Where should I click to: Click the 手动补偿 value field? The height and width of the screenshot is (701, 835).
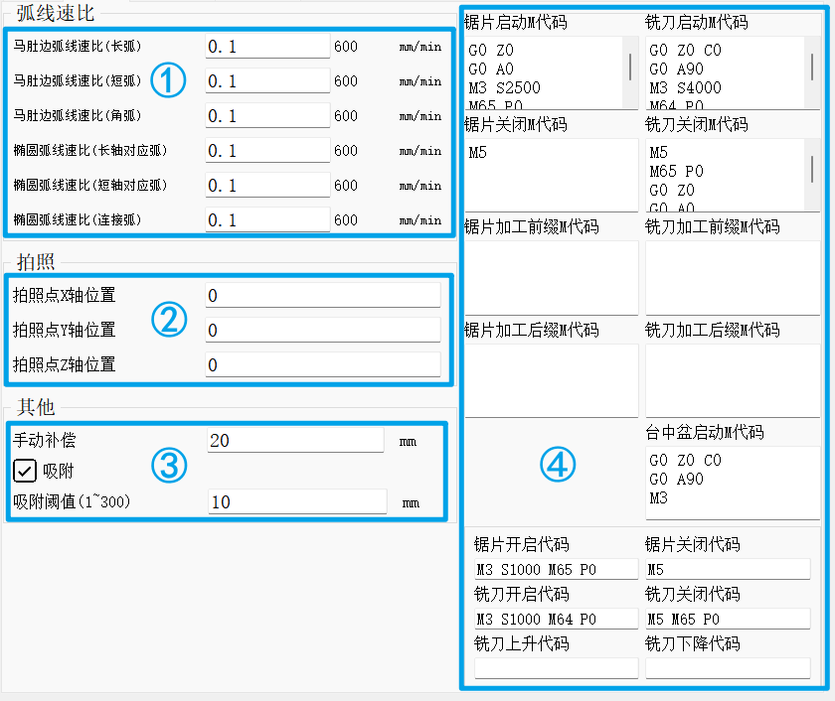tap(295, 440)
